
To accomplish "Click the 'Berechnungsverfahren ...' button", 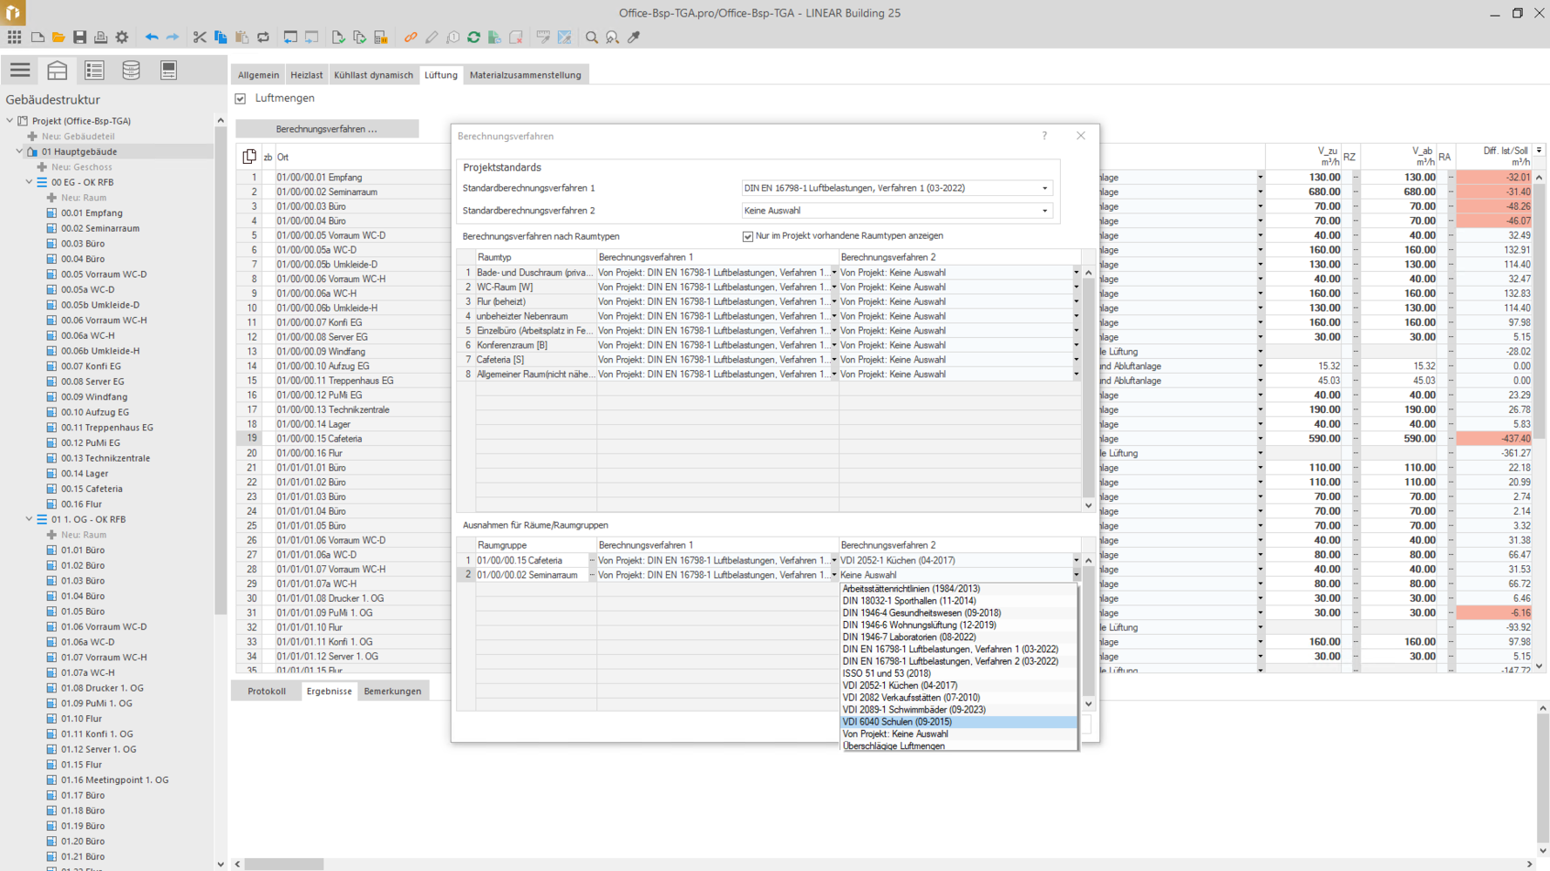I will point(327,129).
